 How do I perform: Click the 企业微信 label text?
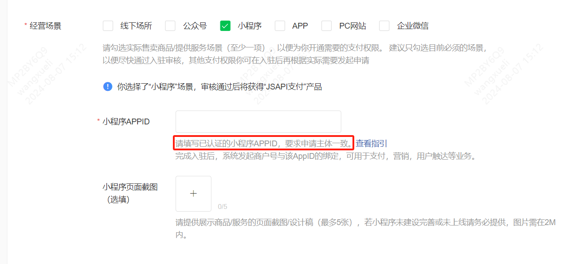coord(413,26)
